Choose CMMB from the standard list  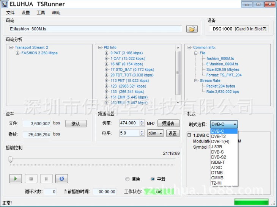(224, 178)
